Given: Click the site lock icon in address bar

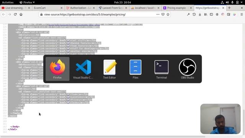Looking at the screenshot, I should tap(41, 15).
